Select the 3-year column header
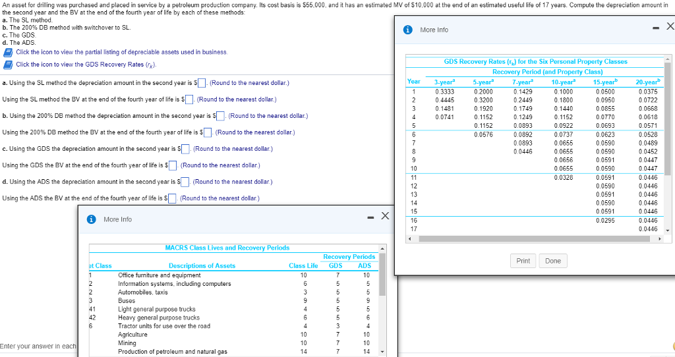The image size is (675, 357). point(445,82)
